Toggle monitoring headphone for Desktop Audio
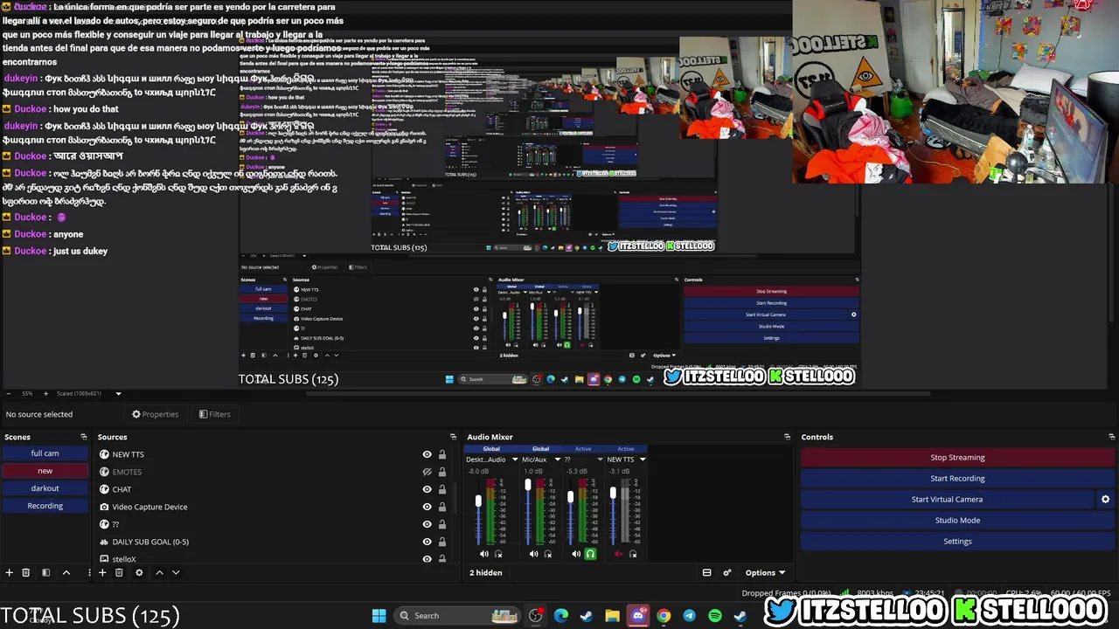 [498, 554]
